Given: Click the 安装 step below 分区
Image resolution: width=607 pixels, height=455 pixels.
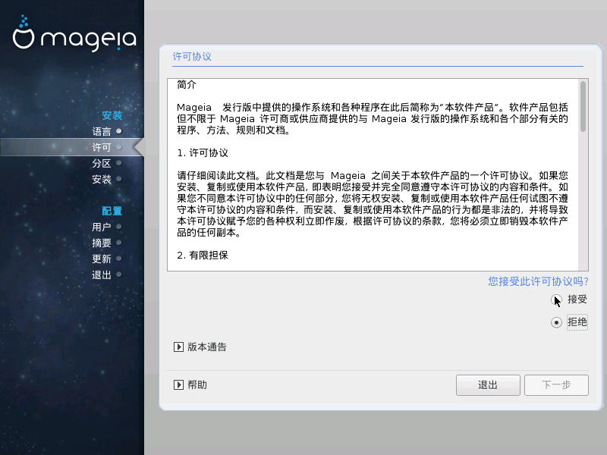Looking at the screenshot, I should coord(102,179).
